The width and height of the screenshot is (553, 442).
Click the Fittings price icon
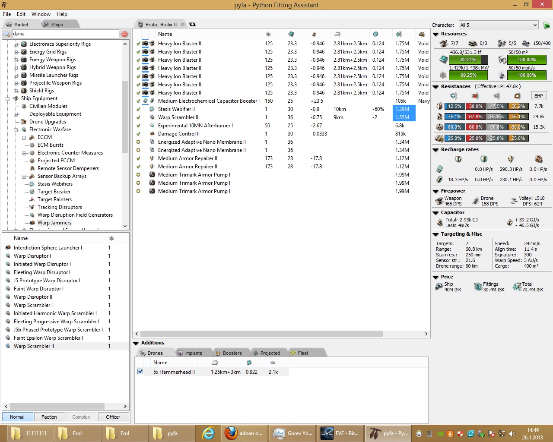click(478, 287)
